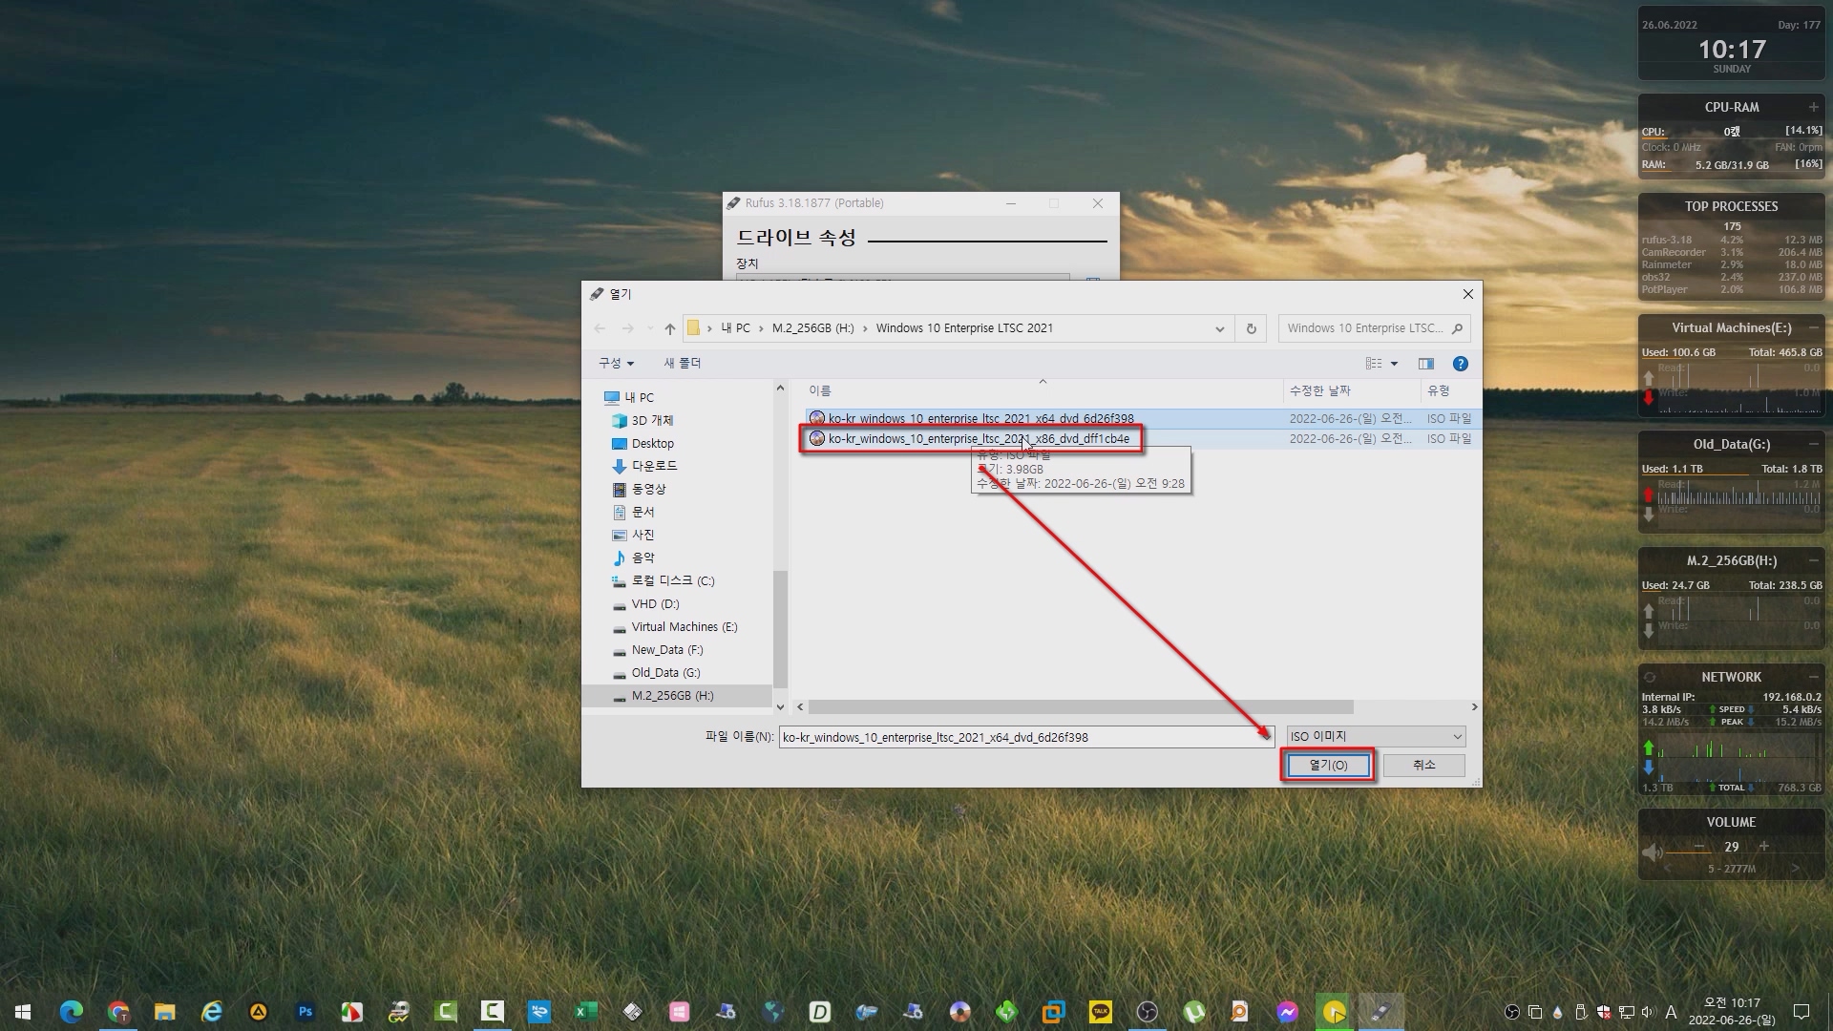Open the Windows Start menu
This screenshot has width=1833, height=1031.
point(24,1012)
